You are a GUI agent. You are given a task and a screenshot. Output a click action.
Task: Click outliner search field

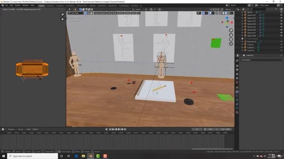coord(257,9)
